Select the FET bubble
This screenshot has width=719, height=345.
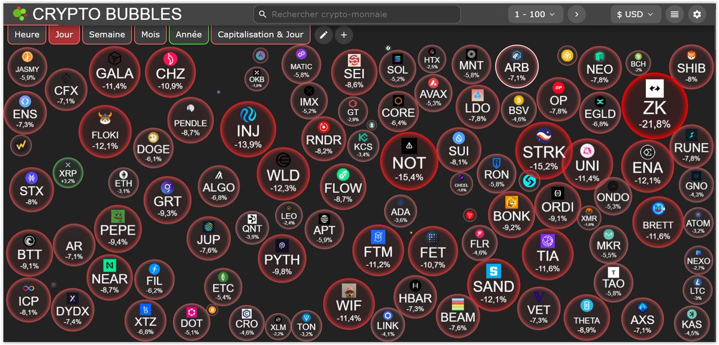[x=433, y=250]
